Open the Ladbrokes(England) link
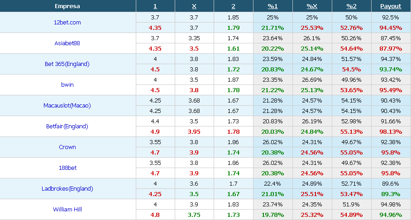The height and width of the screenshot is (220, 411). click(x=67, y=189)
